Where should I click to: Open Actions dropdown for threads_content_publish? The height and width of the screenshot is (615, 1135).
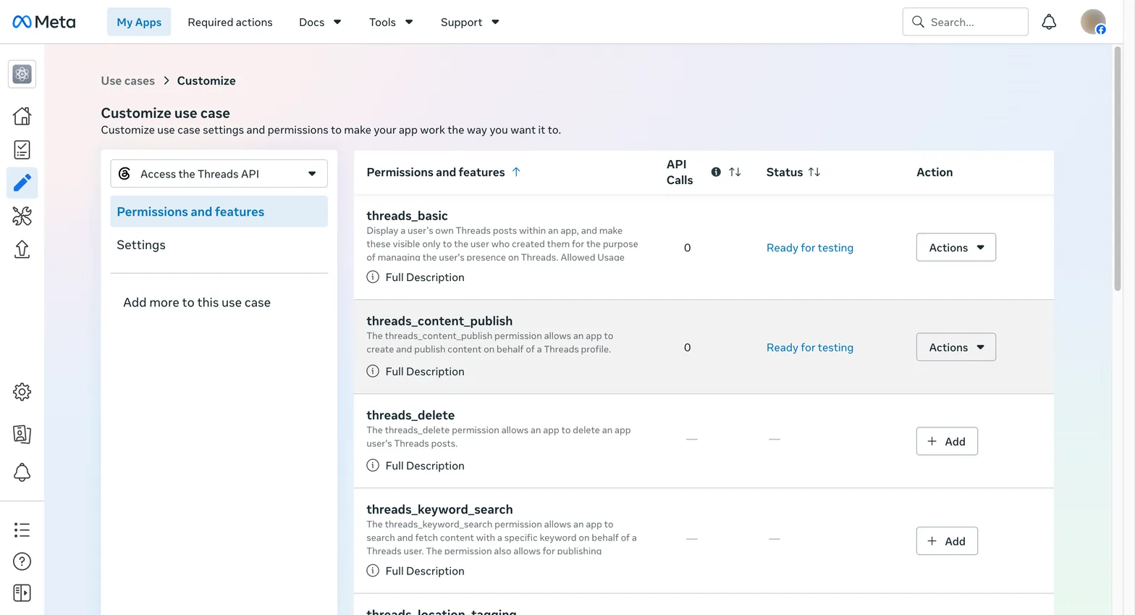[955, 347]
